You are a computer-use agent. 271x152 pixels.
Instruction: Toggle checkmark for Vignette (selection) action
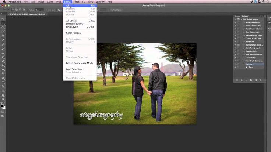(235, 22)
